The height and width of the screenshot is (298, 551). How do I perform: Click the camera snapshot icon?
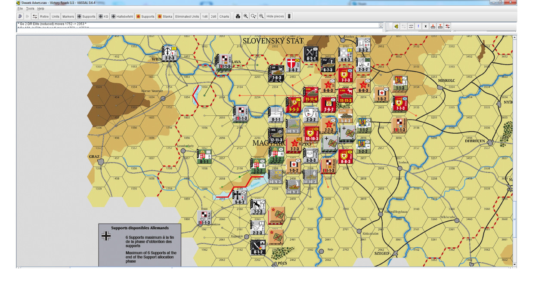[x=238, y=16]
